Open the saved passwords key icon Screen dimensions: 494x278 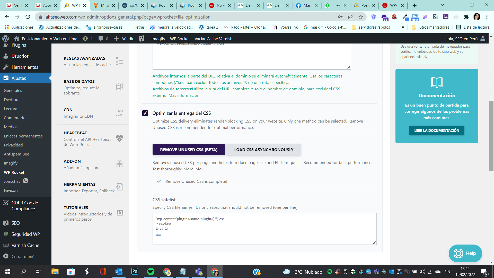click(340, 17)
